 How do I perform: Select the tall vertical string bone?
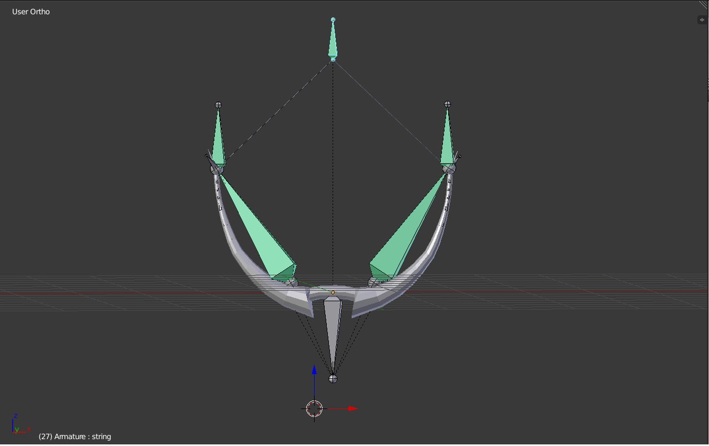pyautogui.click(x=333, y=39)
